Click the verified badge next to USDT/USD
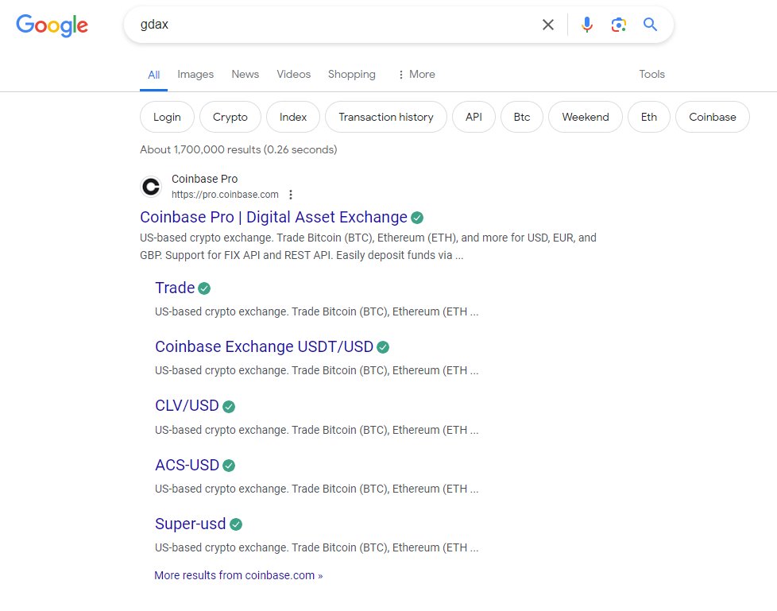The height and width of the screenshot is (611, 777). [383, 347]
